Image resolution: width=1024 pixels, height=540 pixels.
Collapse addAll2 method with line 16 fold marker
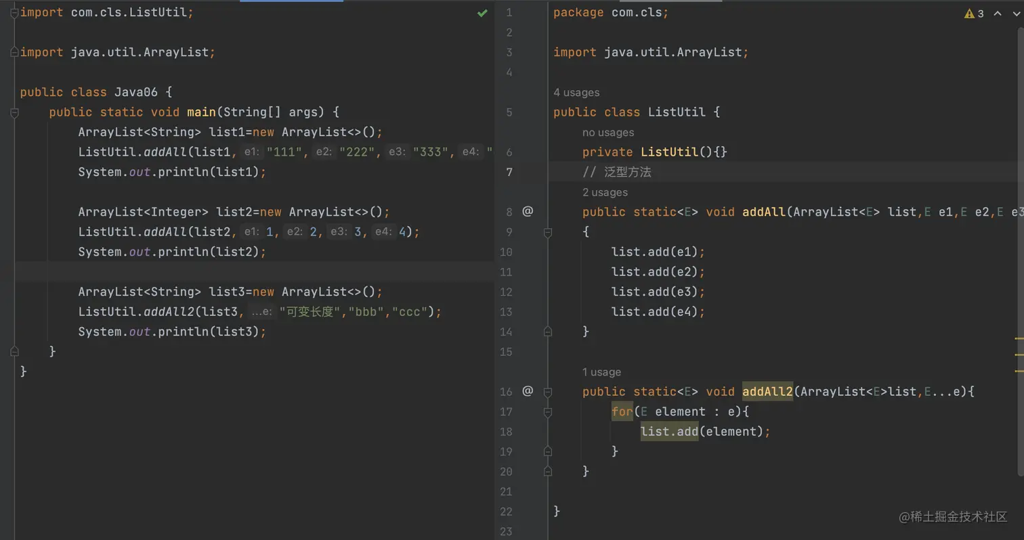[x=548, y=391]
